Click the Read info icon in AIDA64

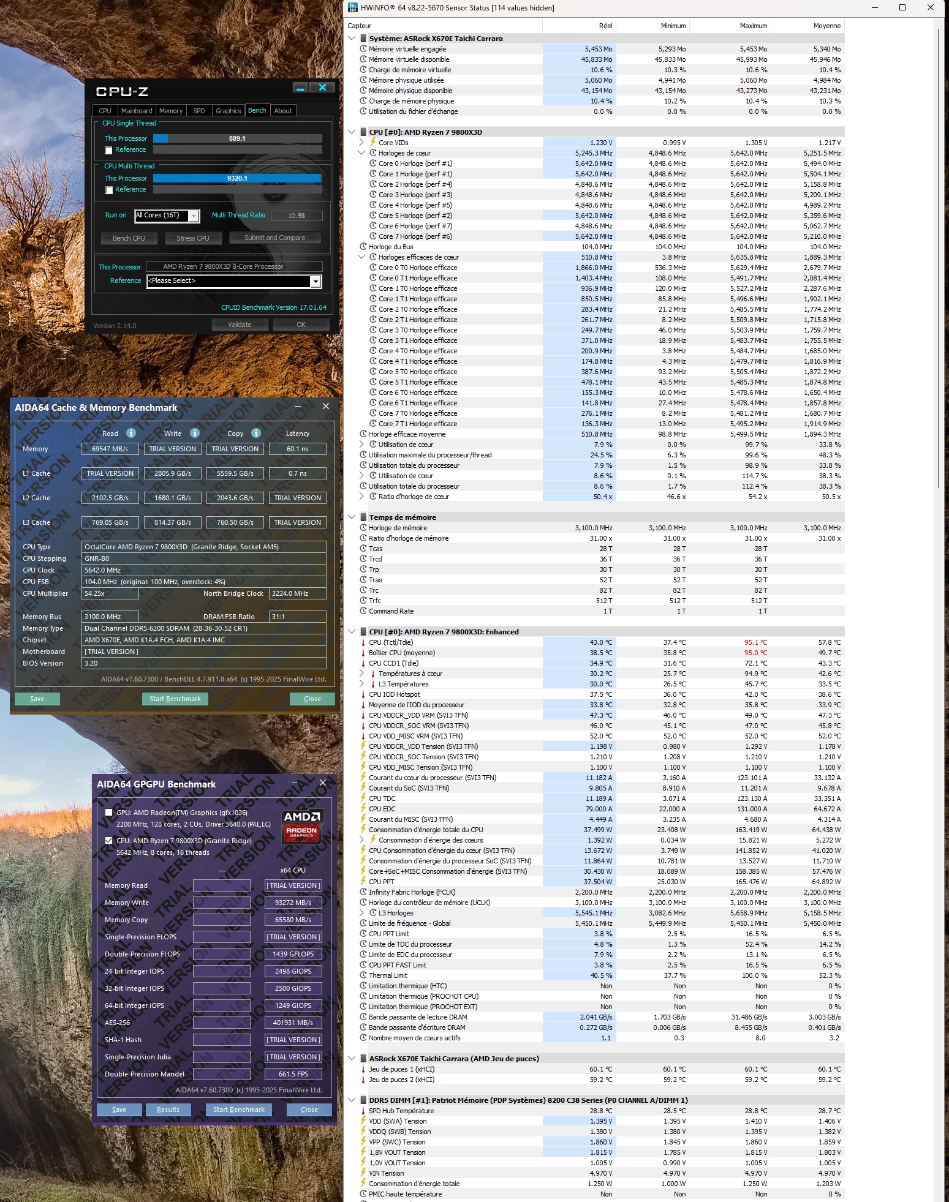[130, 433]
